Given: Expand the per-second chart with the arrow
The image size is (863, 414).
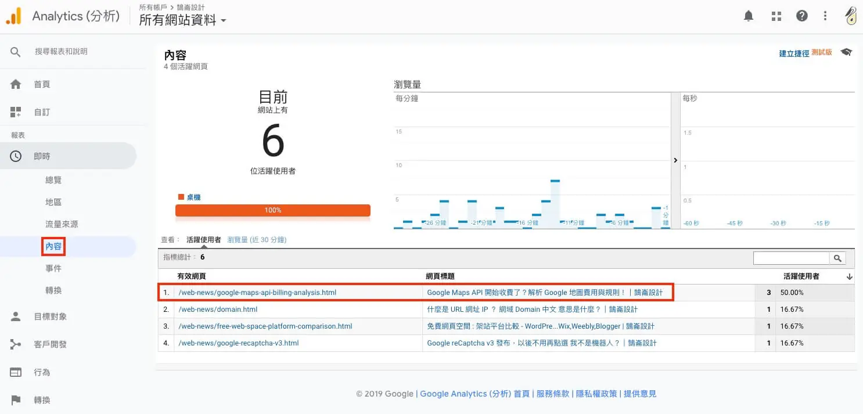Looking at the screenshot, I should pos(675,160).
